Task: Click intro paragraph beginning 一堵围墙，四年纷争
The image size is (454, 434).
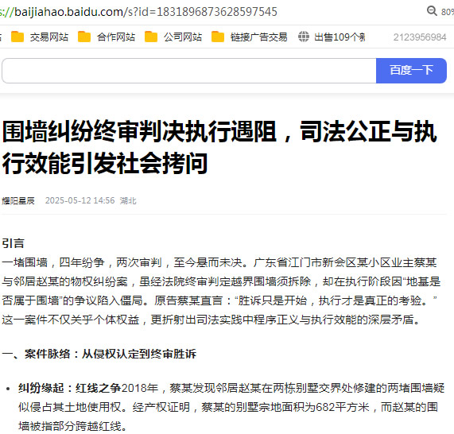Action: pyautogui.click(x=221, y=291)
